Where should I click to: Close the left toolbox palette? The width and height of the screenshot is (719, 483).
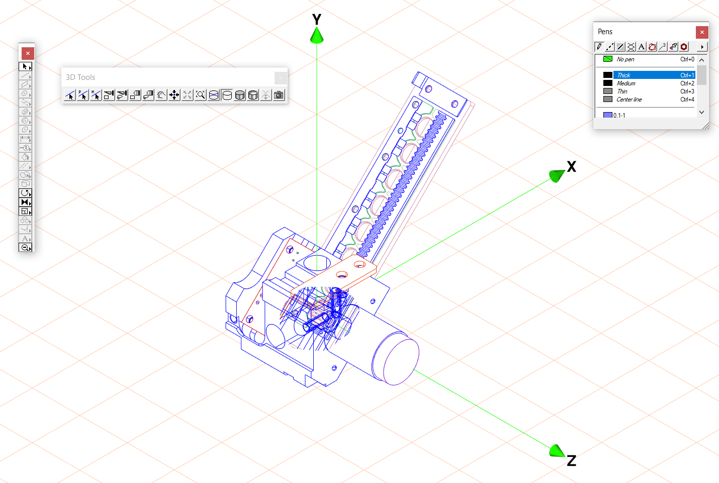(x=28, y=53)
